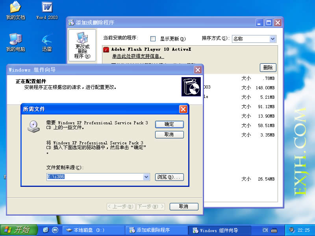Click the 22:25 taskbar clock
The height and width of the screenshot is (236, 315).
tap(304, 230)
